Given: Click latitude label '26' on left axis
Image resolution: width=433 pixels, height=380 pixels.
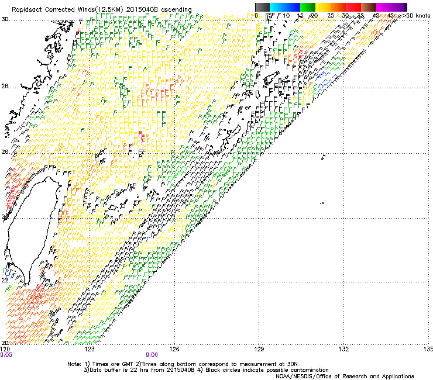Looking at the screenshot, I should pyautogui.click(x=5, y=152).
